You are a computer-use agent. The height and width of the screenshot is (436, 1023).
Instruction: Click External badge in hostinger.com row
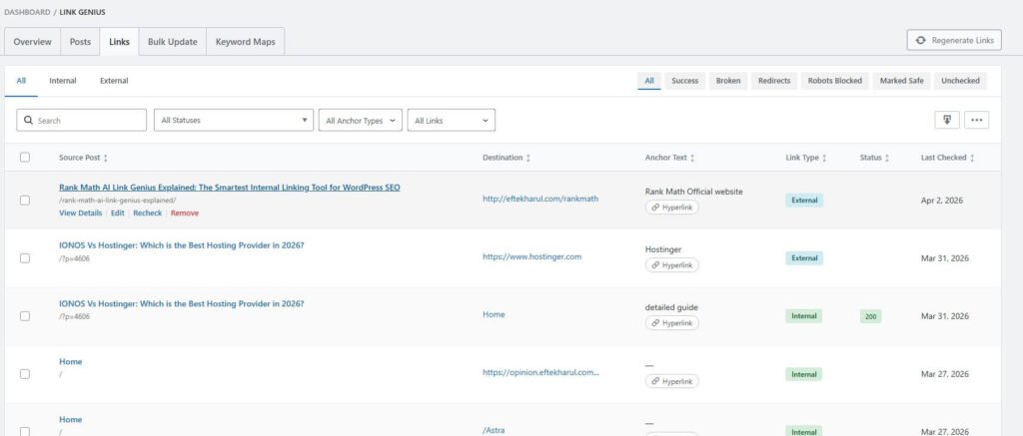point(804,258)
